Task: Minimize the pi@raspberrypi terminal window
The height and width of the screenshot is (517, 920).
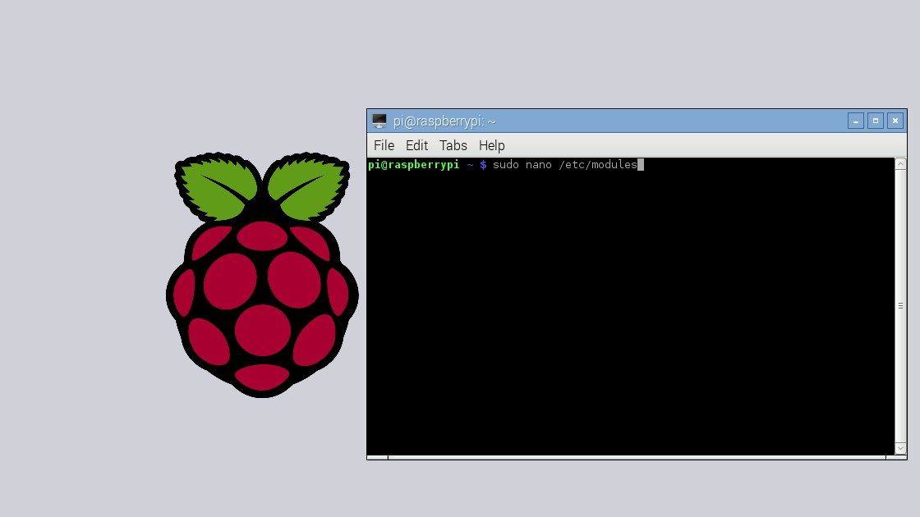Action: click(855, 121)
